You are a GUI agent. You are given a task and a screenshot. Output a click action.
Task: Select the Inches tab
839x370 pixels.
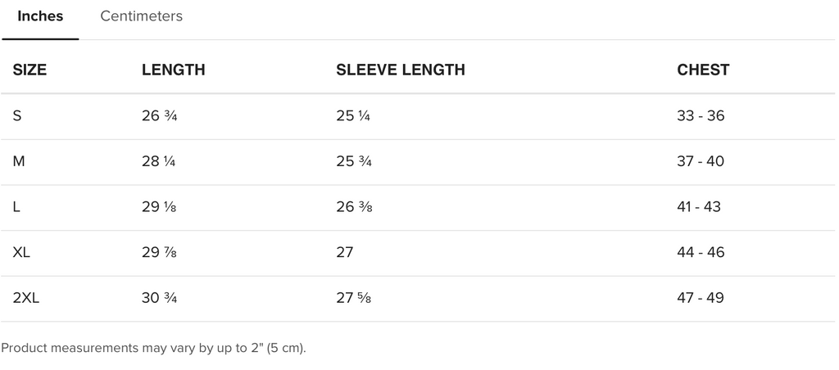(x=40, y=16)
